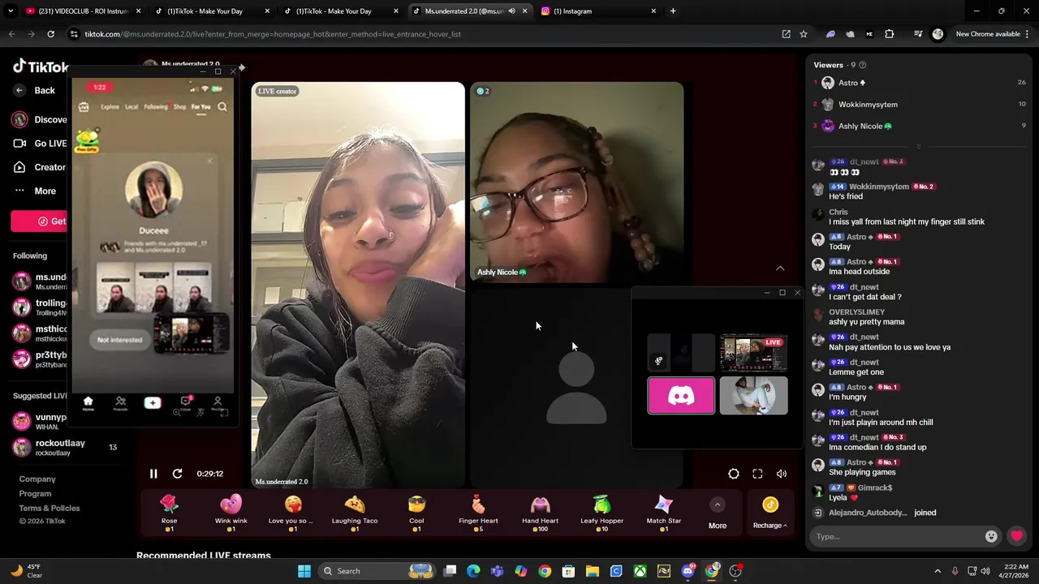Tap the heart like button in chat
The width and height of the screenshot is (1039, 584).
click(x=1016, y=536)
